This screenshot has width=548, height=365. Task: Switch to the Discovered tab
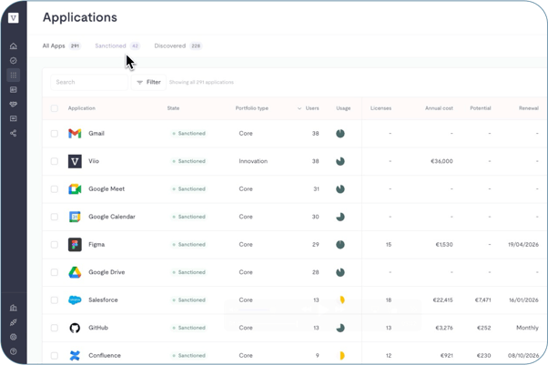tap(170, 46)
